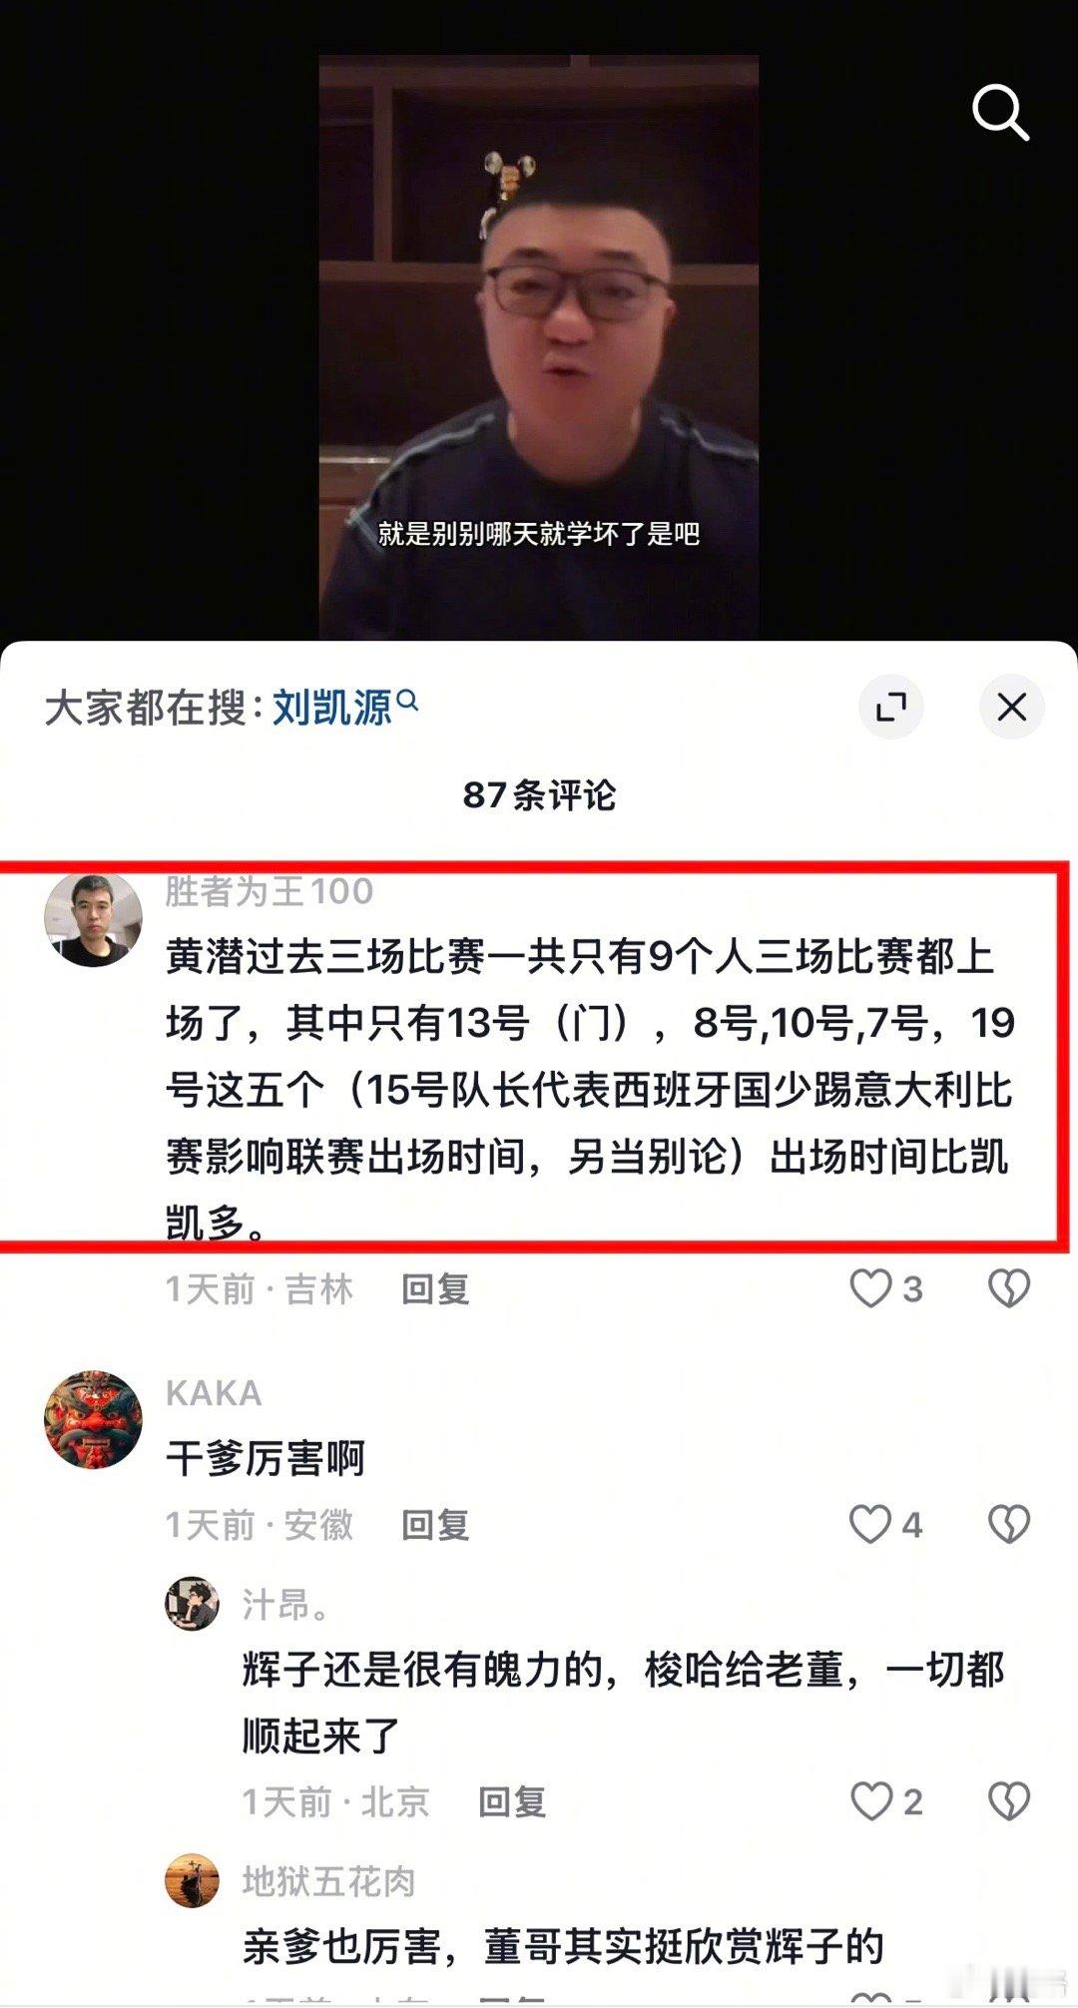The image size is (1078, 2008).
Task: Tap the search magnifier icon over the video
Action: coord(1000,113)
